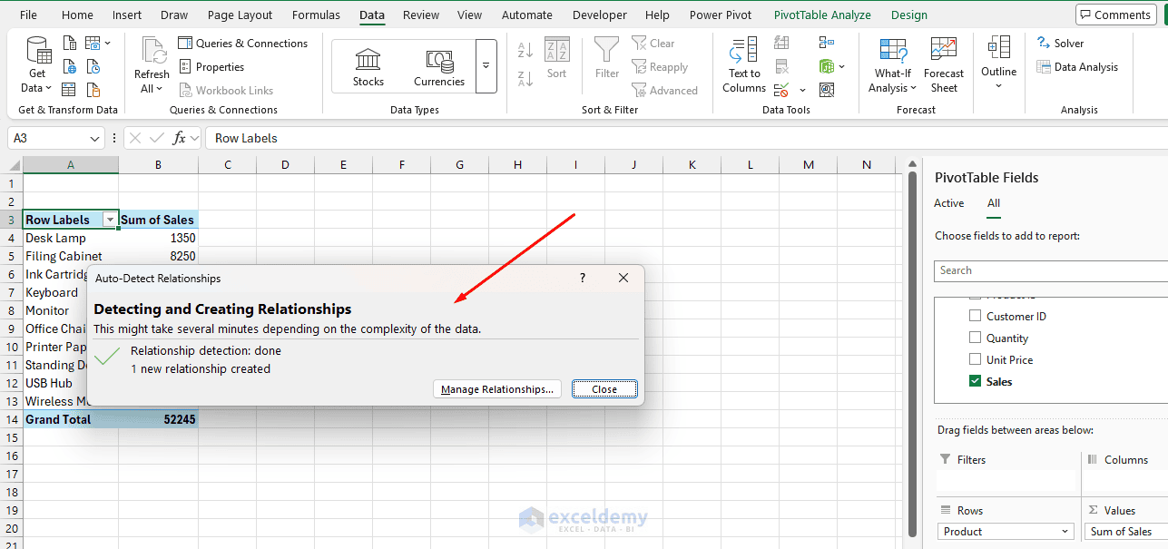Launch the Solver add-in
This screenshot has width=1168, height=549.
pyautogui.click(x=1060, y=44)
